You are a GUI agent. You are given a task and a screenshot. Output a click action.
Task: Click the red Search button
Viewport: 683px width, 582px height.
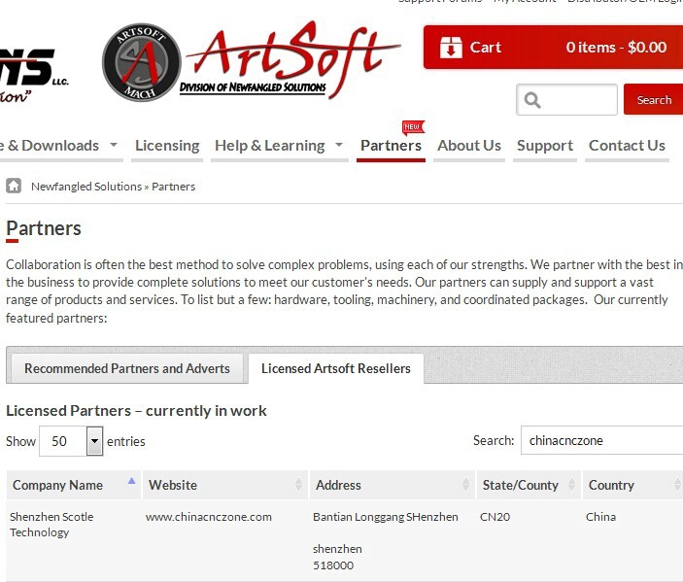tap(654, 100)
